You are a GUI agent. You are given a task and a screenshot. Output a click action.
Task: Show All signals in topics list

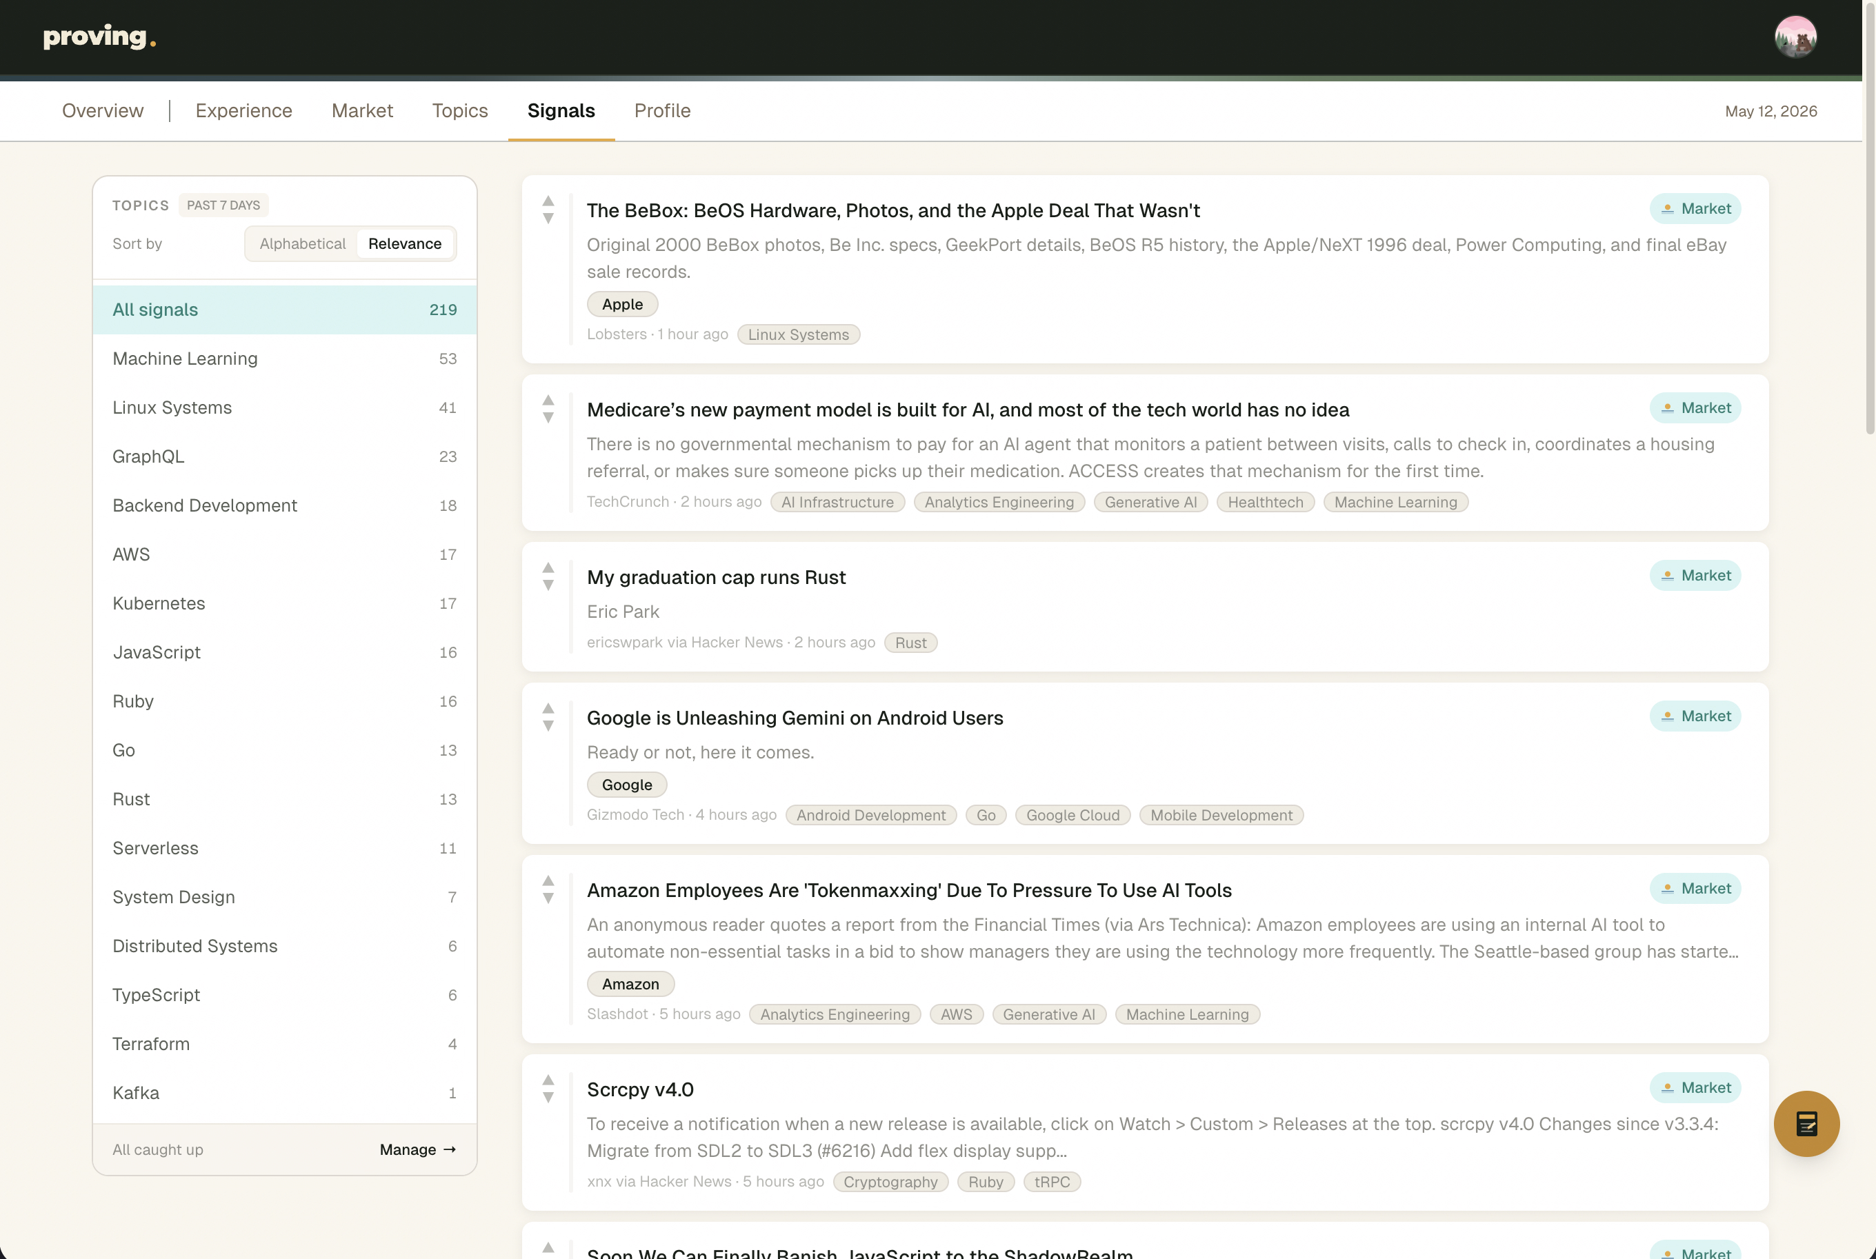(285, 310)
